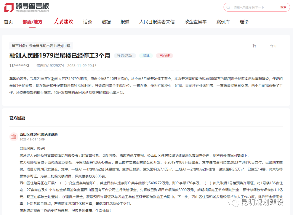Click the Tt font size icon
Screen dimensions: 293x215
(x=254, y=46)
